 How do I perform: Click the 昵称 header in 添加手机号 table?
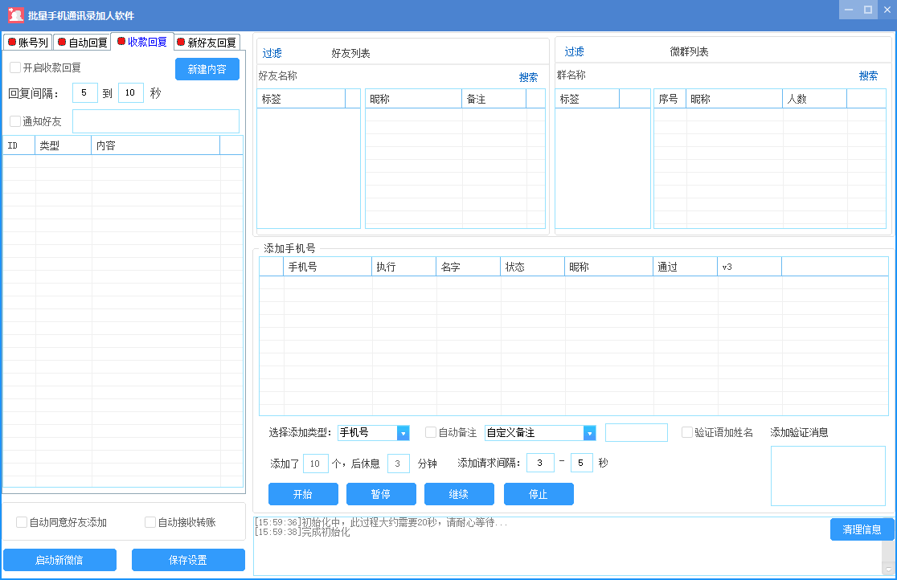click(x=608, y=267)
